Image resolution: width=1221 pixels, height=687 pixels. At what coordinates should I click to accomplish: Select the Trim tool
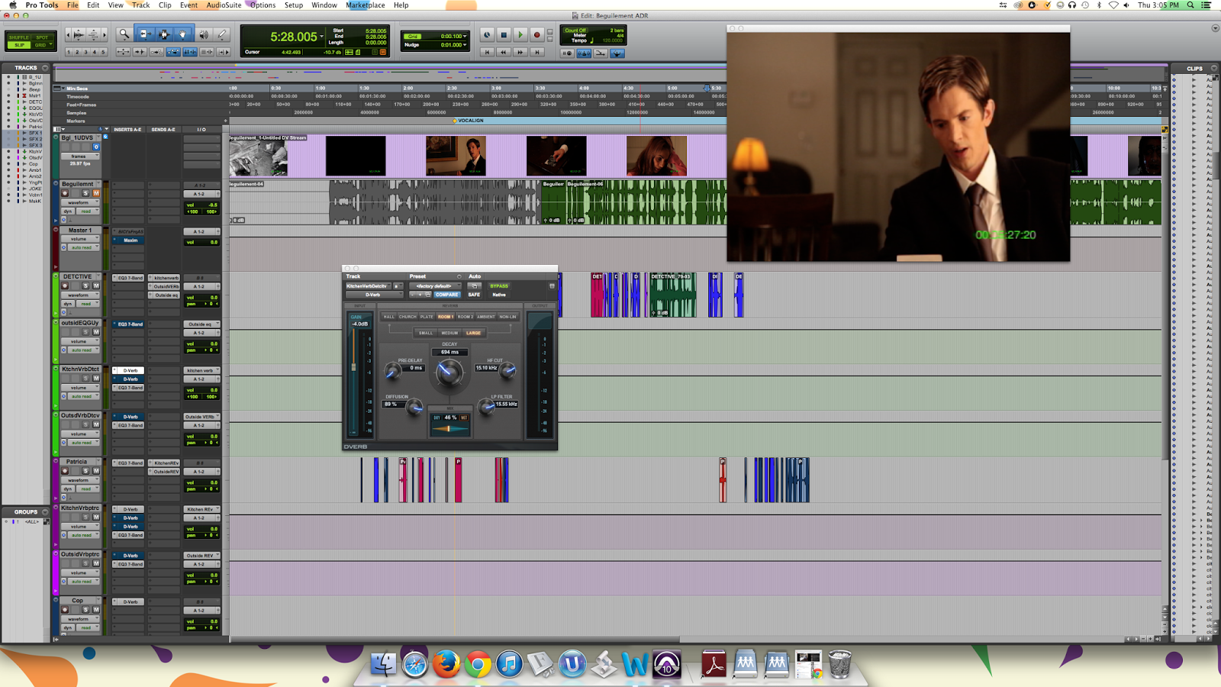pos(144,34)
